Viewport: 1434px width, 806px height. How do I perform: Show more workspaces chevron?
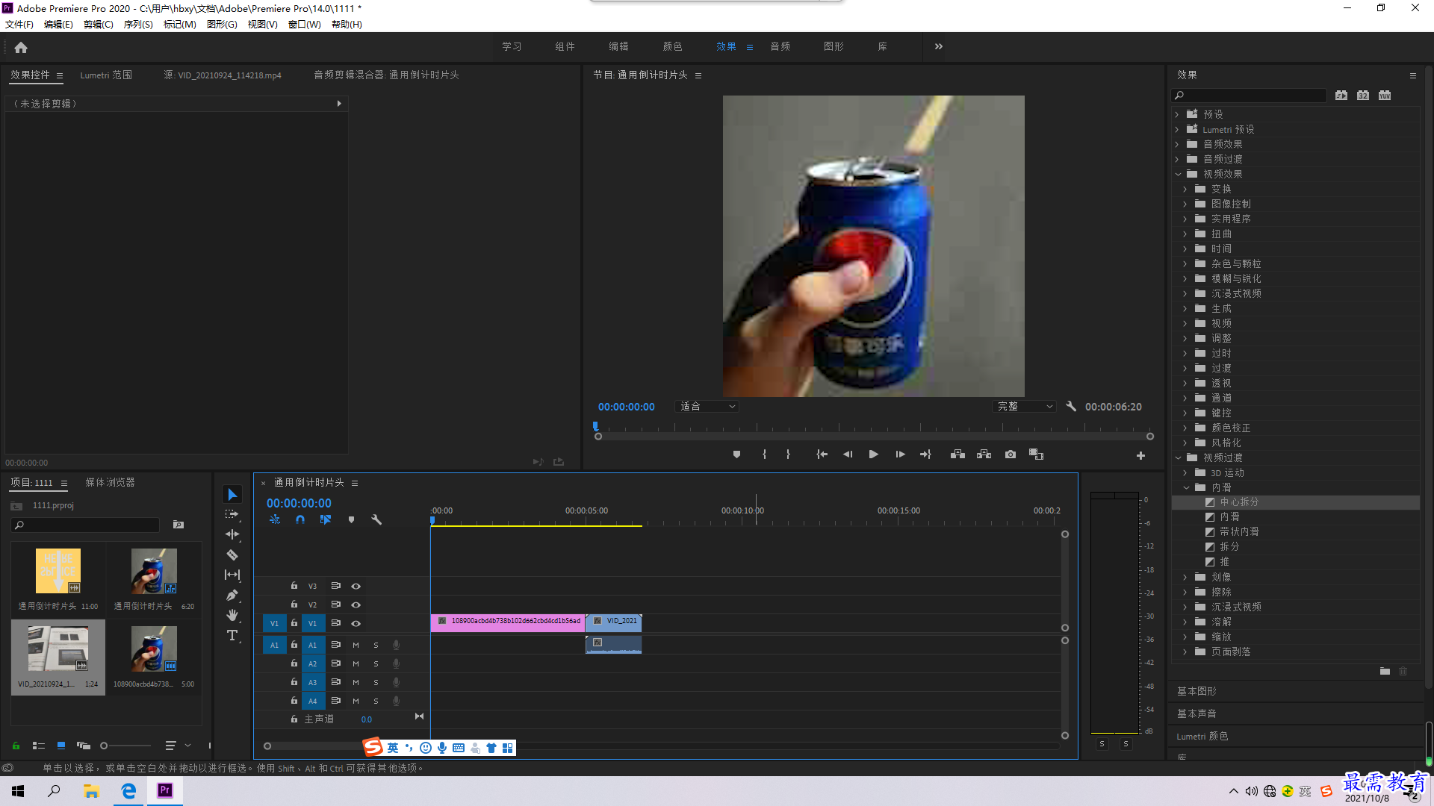coord(939,46)
